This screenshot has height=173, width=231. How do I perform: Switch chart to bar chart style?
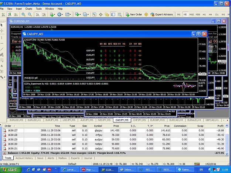[3, 14]
